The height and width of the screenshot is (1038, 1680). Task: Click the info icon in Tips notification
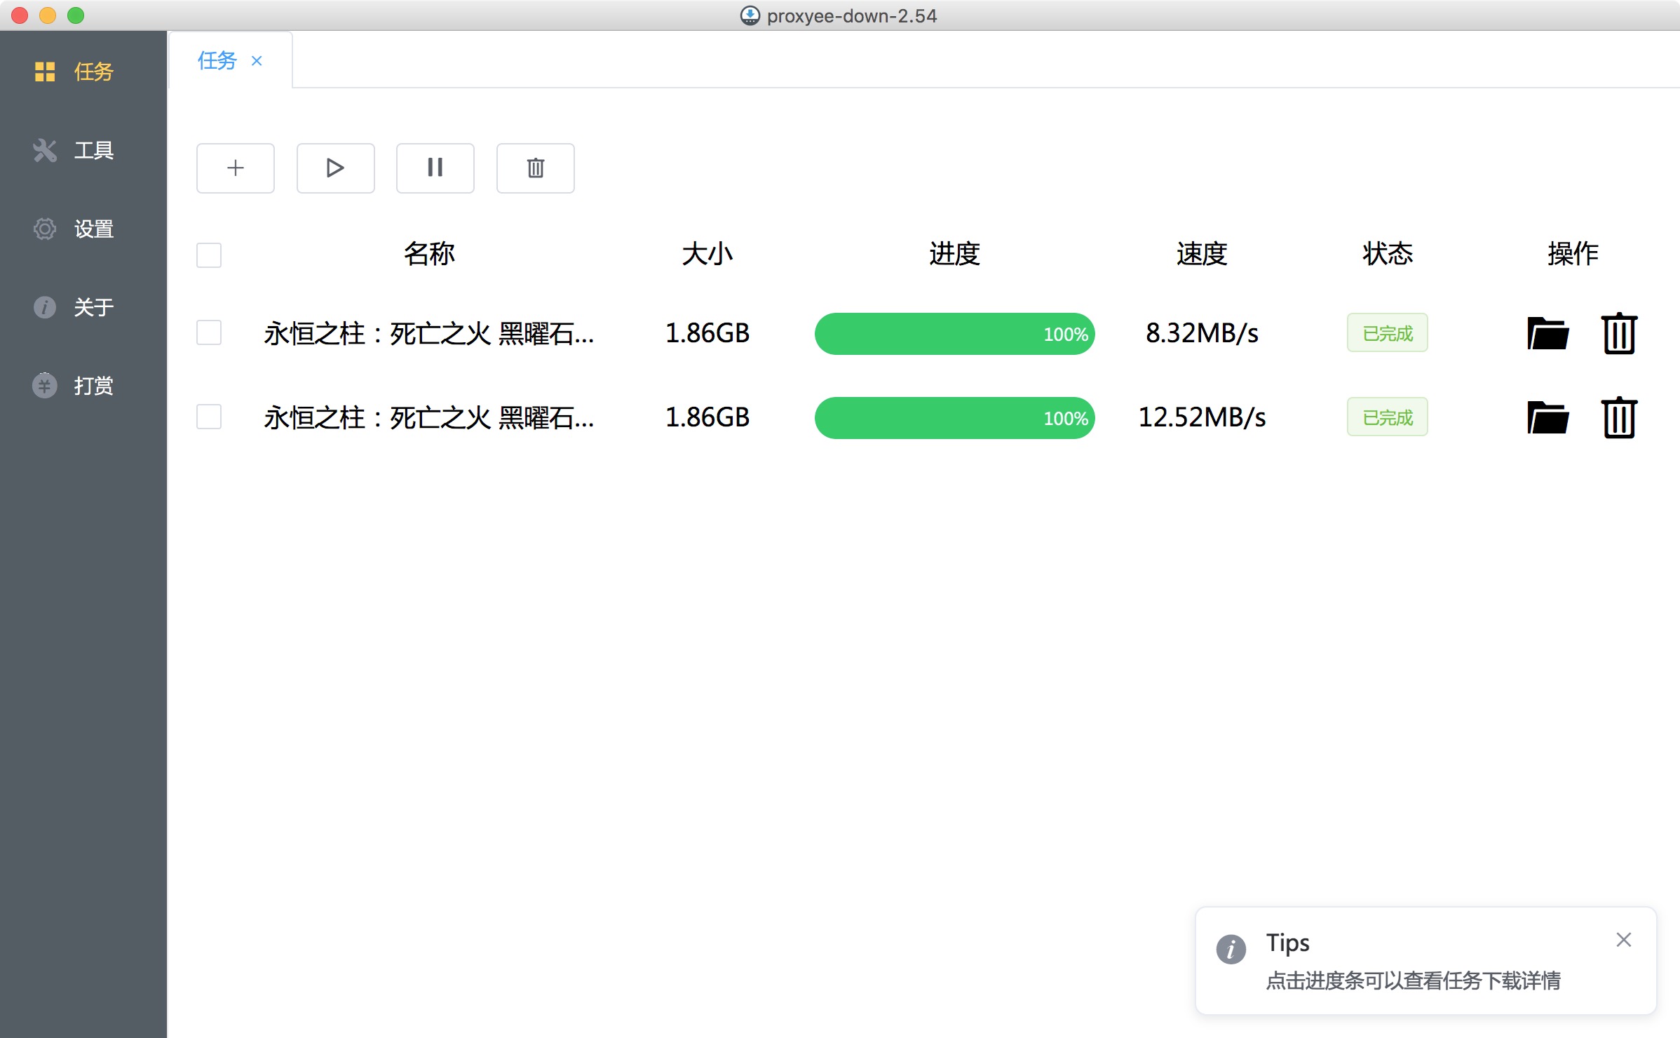[x=1231, y=950]
